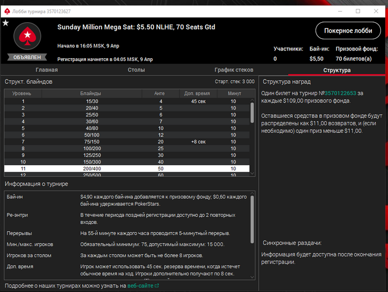The height and width of the screenshot is (292, 388).
Task: Click the Бай-ин $5,50 value
Action: tap(316, 59)
